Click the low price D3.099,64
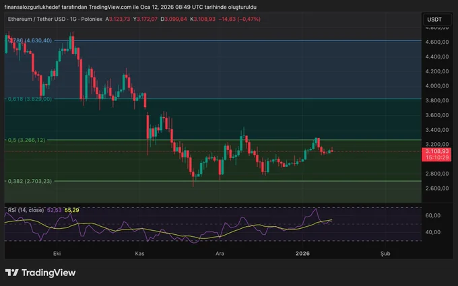Screen dimensions: 458x286 pyautogui.click(x=174, y=19)
